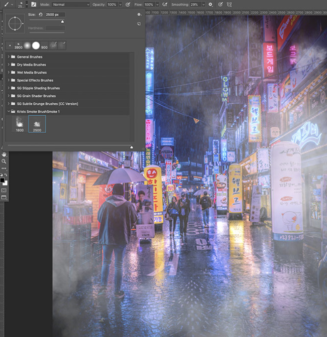Image resolution: width=327 pixels, height=337 pixels.
Task: Select Wet Media Brushes folder name
Action: [32, 72]
